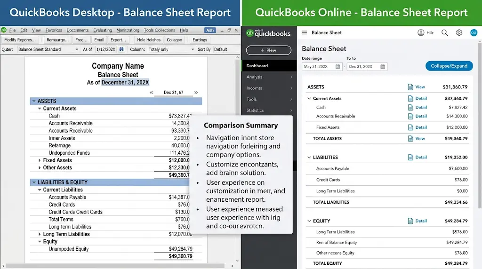Open the Balance Sheet Standard dropdown
This screenshot has width=482, height=269.
[x=48, y=49]
